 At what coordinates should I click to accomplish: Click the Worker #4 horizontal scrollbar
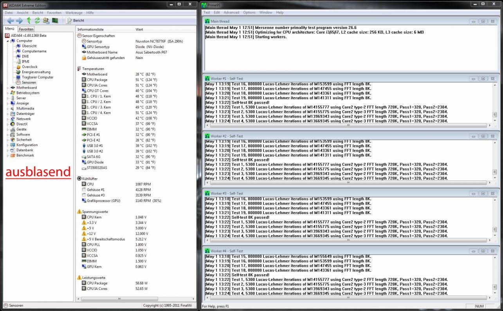click(x=348, y=298)
